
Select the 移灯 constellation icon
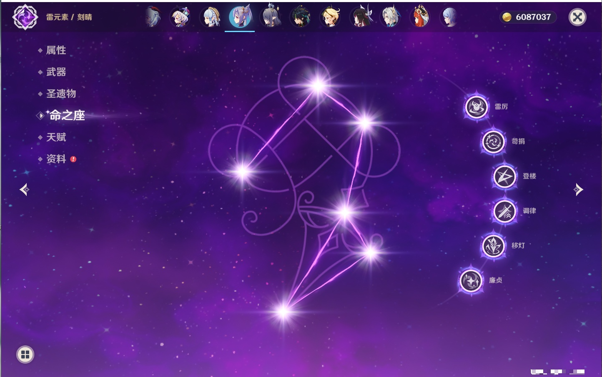tap(493, 246)
